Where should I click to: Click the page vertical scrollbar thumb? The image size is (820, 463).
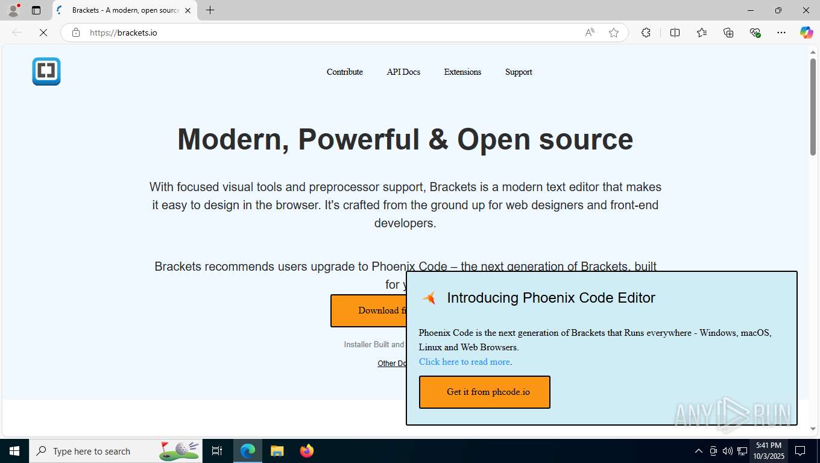pyautogui.click(x=813, y=107)
